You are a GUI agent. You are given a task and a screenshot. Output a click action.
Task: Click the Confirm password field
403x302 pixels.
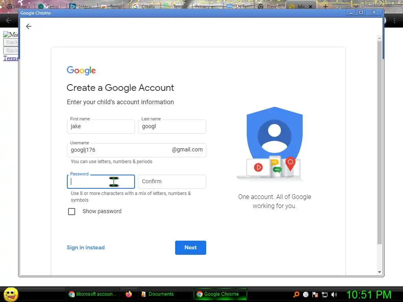tap(172, 182)
